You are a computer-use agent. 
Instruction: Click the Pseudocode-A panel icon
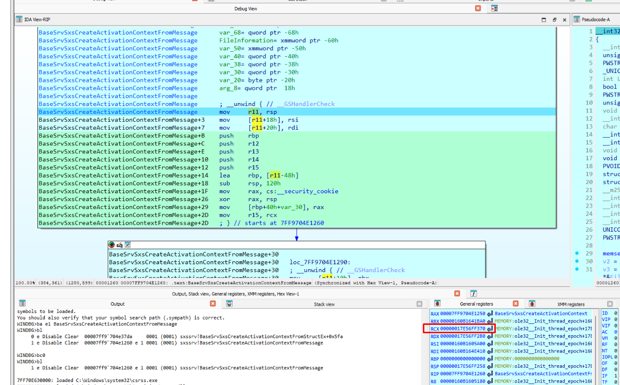click(x=577, y=20)
